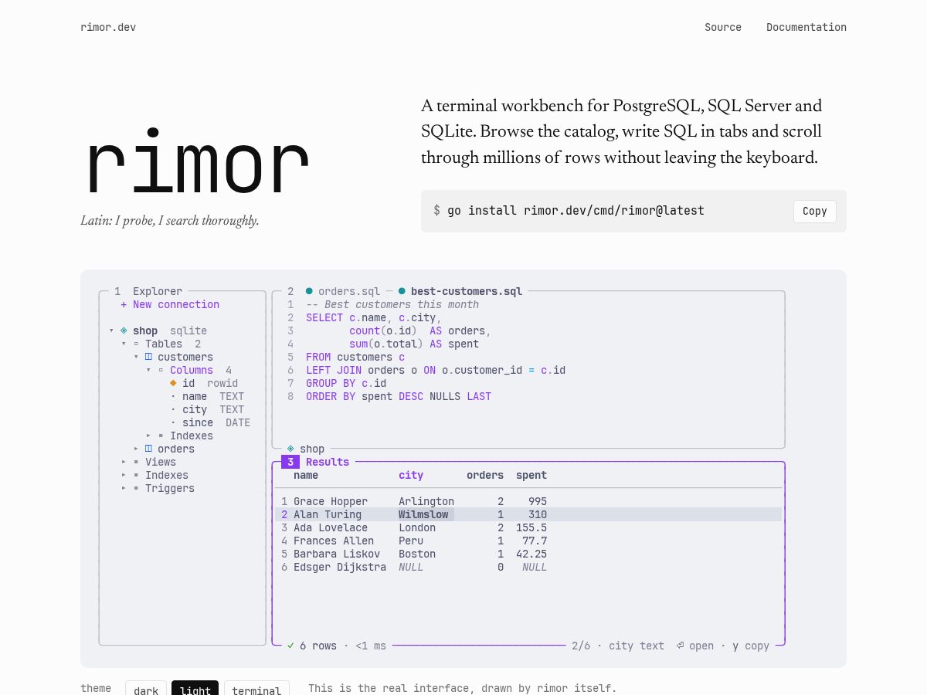Click the teal dot beside orders.sql tab
Screen dimensions: 927x695
(309, 291)
